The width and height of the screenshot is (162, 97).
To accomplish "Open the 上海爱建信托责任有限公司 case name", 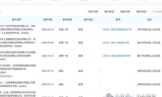I will [x=18, y=43].
